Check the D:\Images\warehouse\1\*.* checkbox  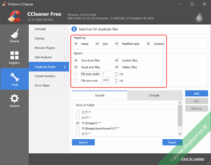pyautogui.click(x=78, y=128)
